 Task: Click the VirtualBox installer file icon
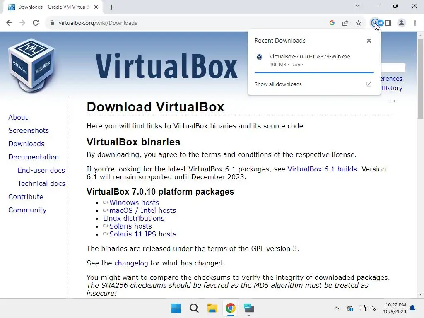pyautogui.click(x=259, y=57)
